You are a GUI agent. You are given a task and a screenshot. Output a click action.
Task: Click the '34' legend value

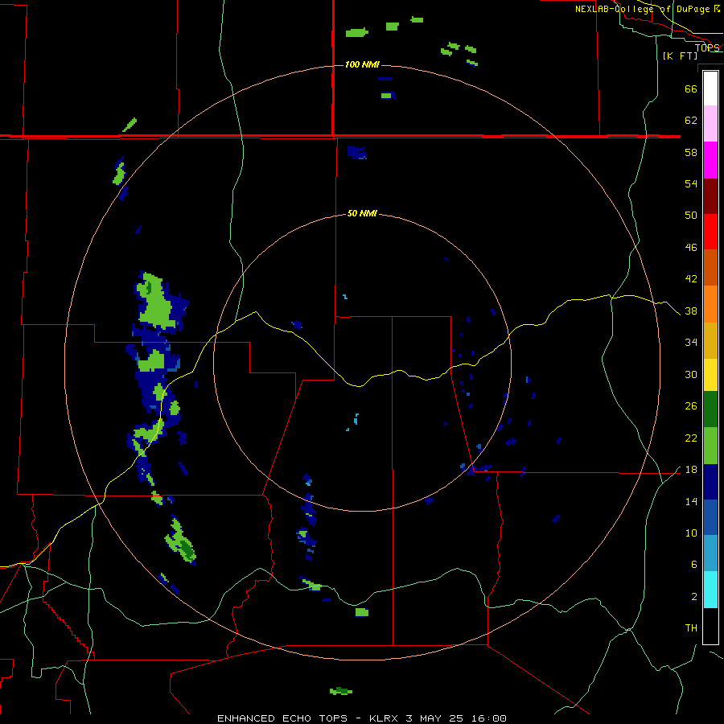(x=691, y=343)
